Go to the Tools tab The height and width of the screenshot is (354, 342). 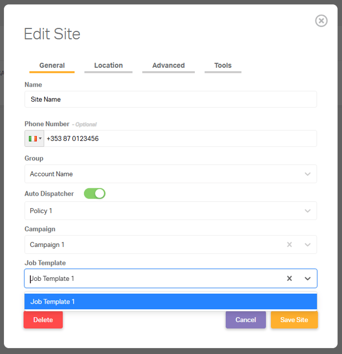(223, 65)
